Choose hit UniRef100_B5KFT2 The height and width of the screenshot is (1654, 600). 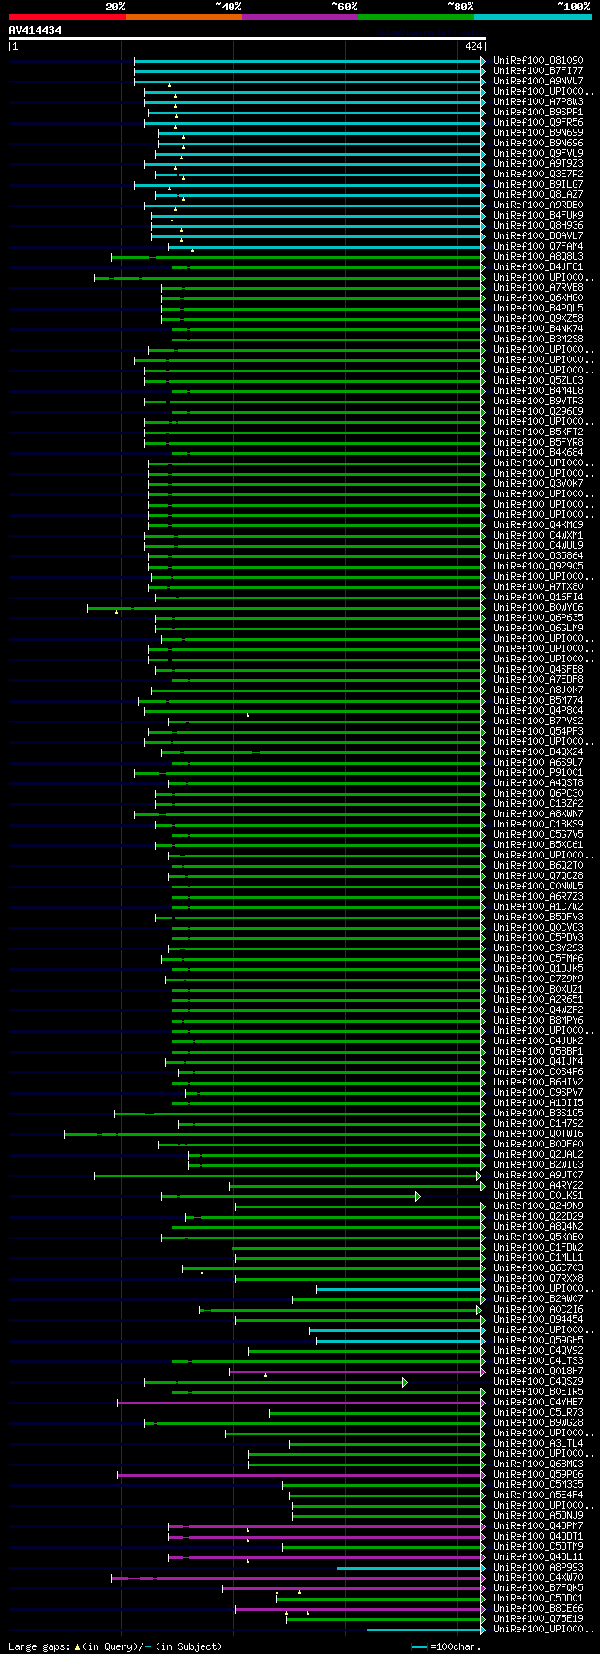tap(538, 432)
